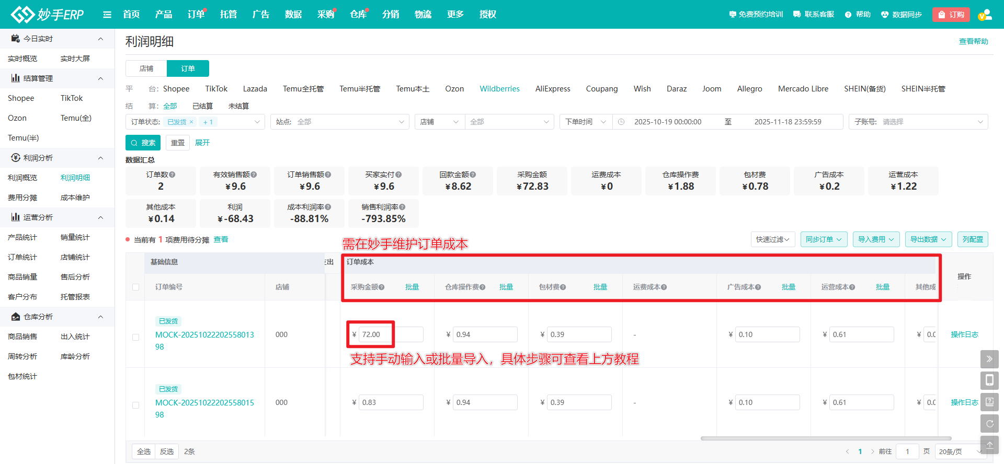The height and width of the screenshot is (464, 1004).
Task: Open the 导出数据 dropdown
Action: pos(928,239)
